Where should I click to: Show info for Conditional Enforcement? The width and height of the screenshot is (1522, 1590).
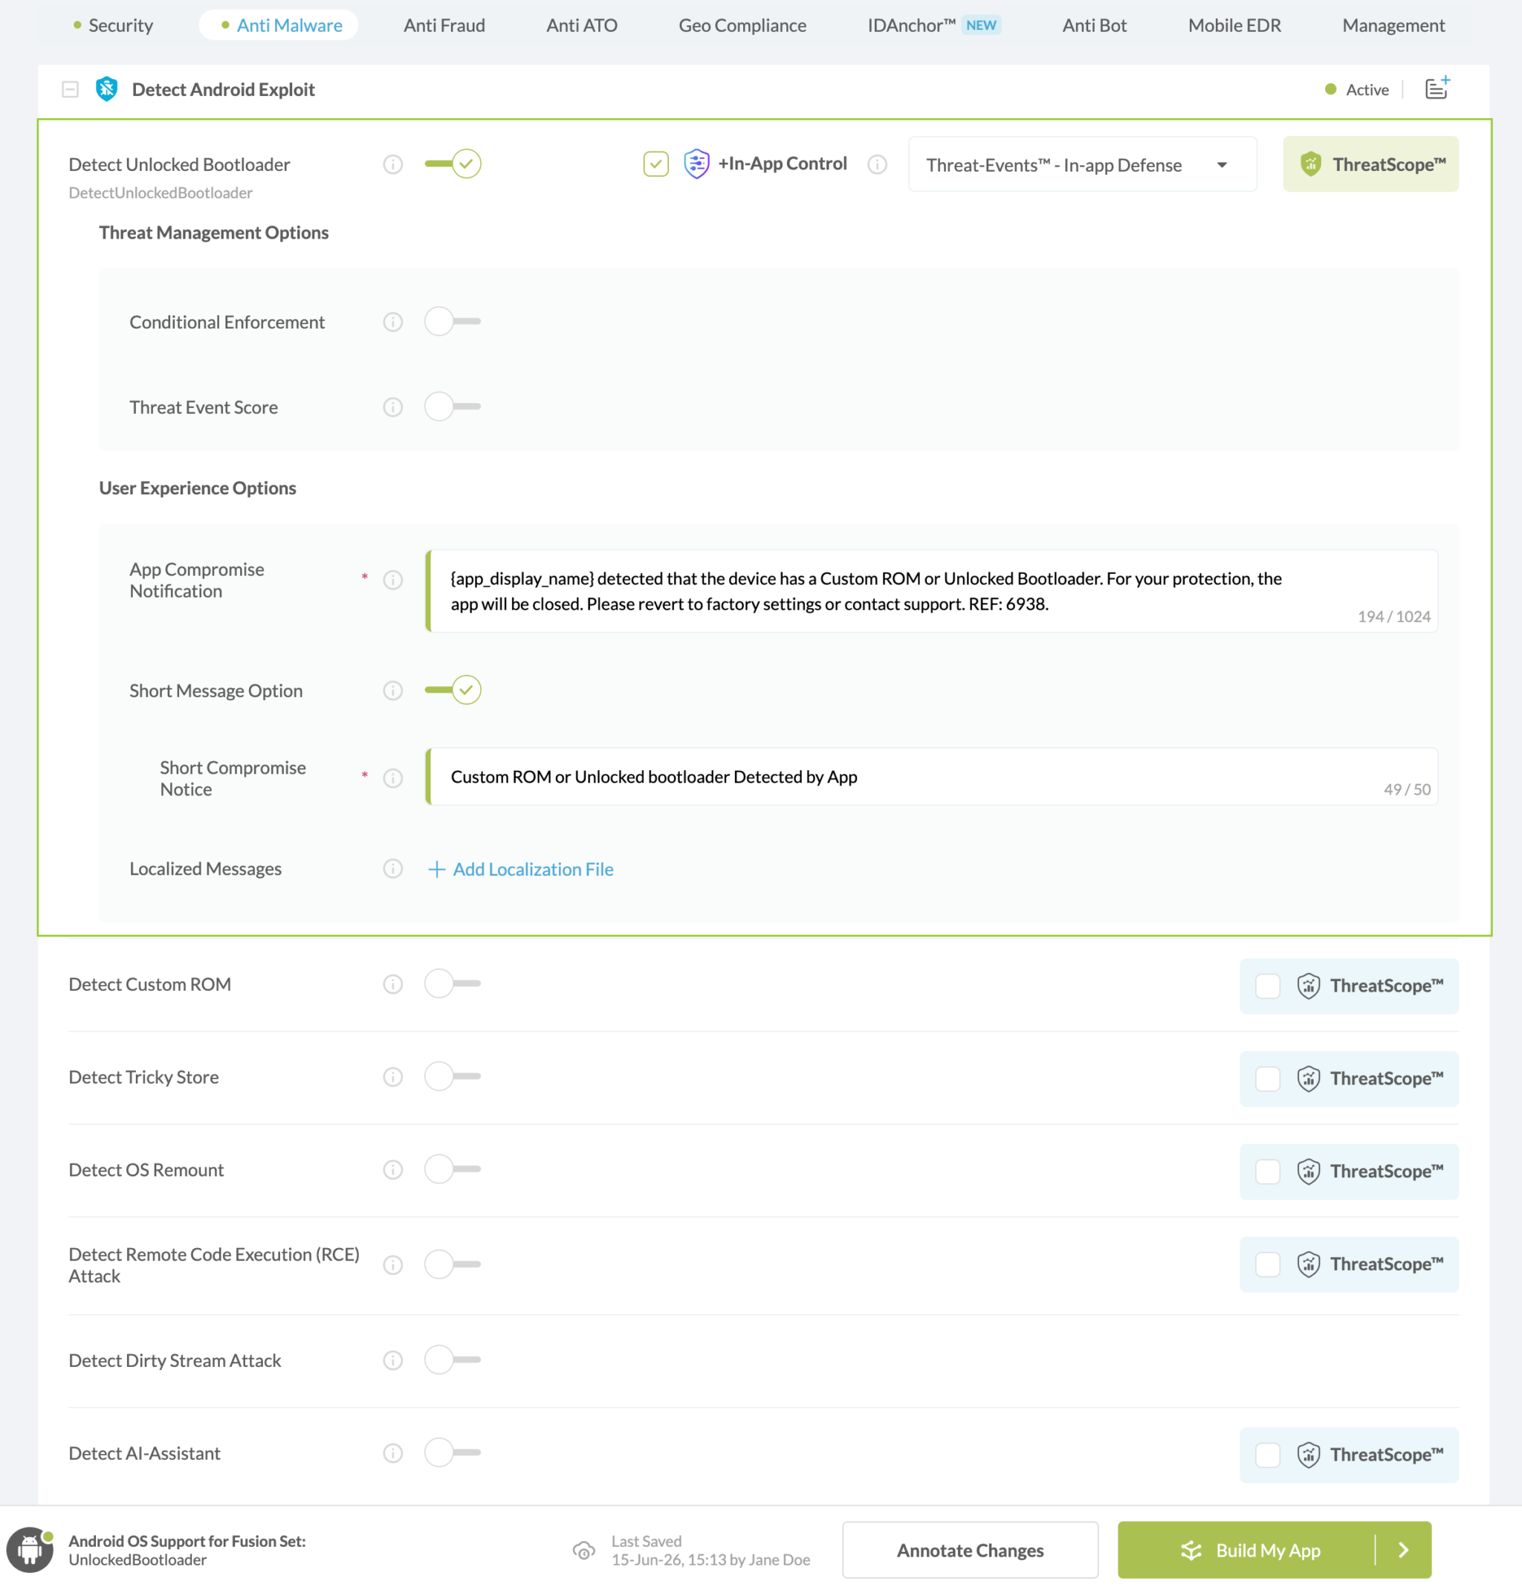pos(392,322)
